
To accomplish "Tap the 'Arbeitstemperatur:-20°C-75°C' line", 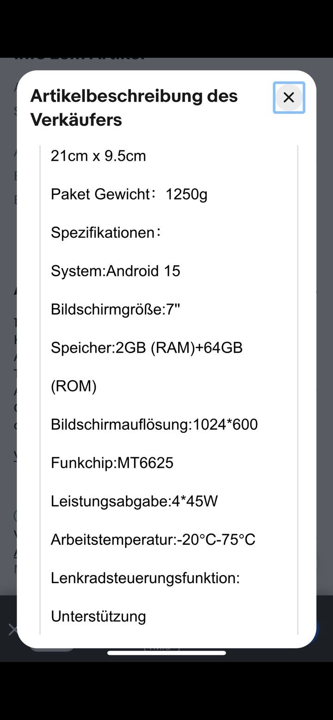I will point(153,539).
